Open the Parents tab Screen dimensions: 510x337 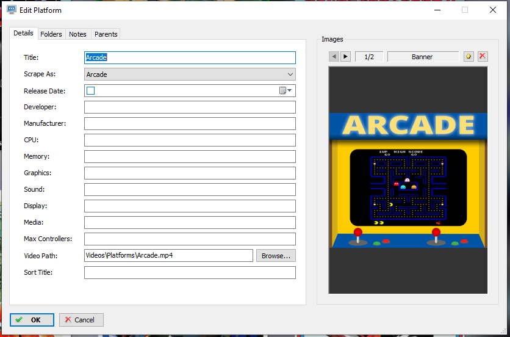(106, 34)
